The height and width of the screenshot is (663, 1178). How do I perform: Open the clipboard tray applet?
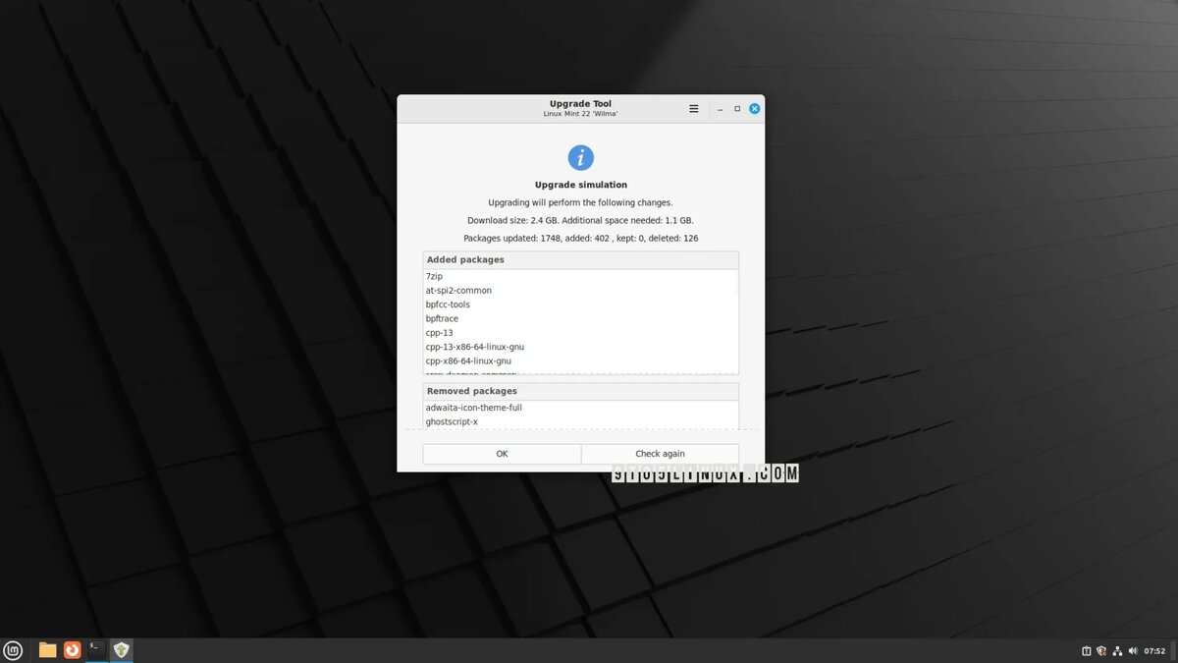(1086, 651)
